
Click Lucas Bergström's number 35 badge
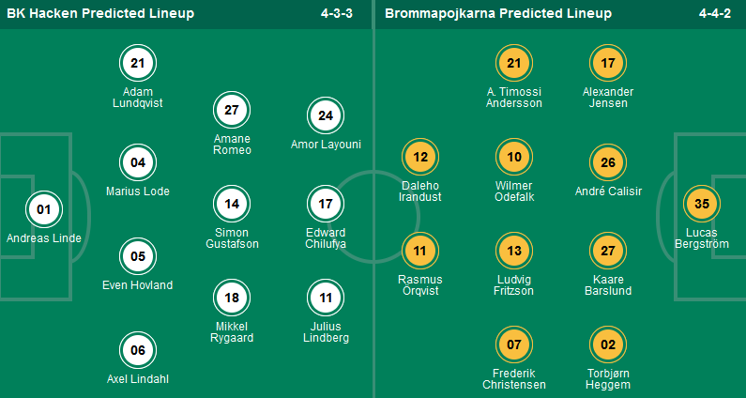point(701,204)
